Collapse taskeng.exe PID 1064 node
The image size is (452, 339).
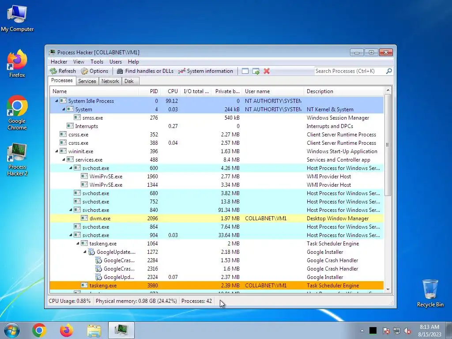click(x=78, y=244)
